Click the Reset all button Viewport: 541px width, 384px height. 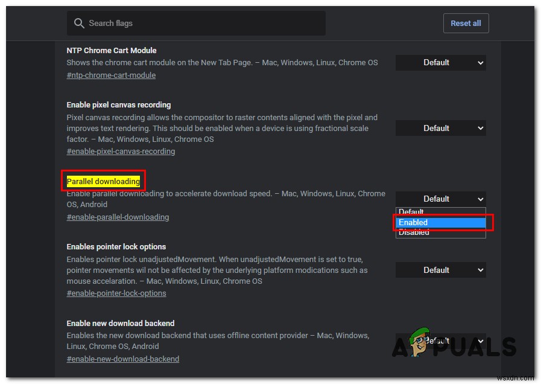[466, 23]
